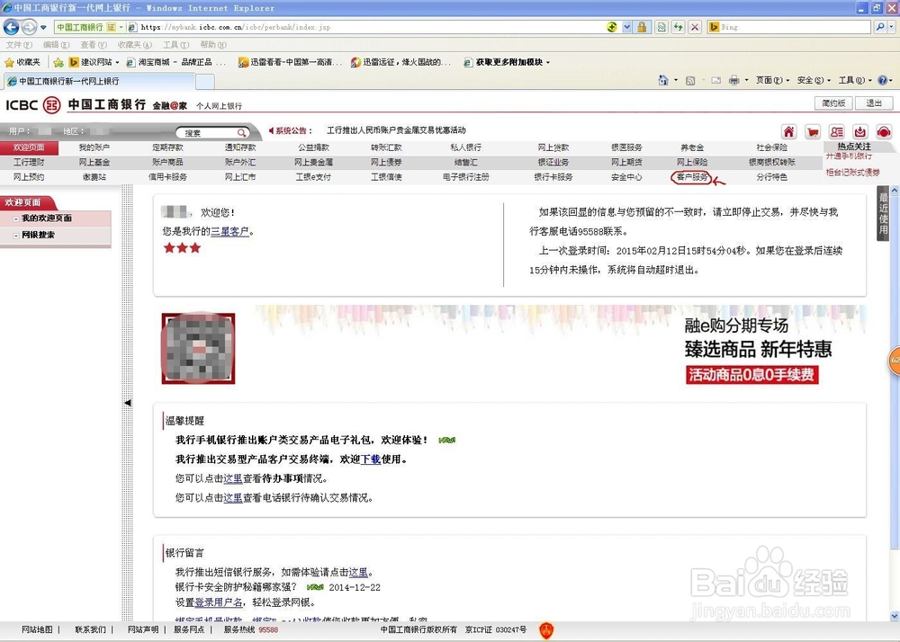Click the browser Forward arrow button
Image resolution: width=900 pixels, height=642 pixels.
coord(29,26)
